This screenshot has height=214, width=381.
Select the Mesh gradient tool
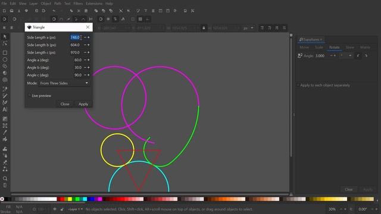coord(5,125)
